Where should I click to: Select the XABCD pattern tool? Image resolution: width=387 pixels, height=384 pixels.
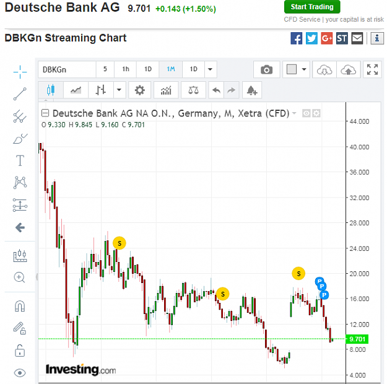click(20, 183)
